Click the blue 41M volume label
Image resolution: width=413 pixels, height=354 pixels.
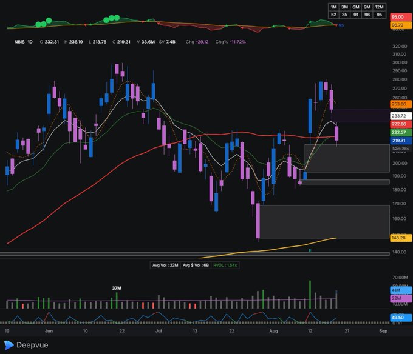tap(401, 290)
